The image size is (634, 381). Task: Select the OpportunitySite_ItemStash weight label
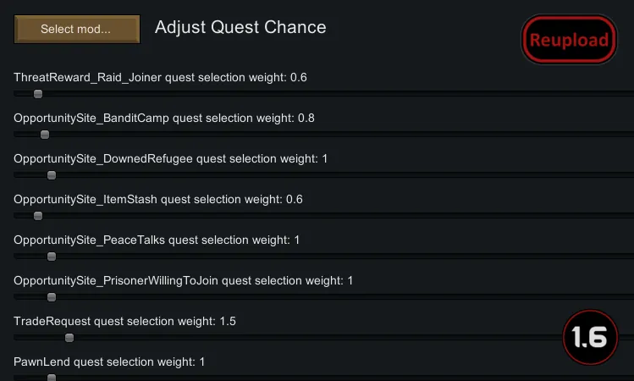pos(158,200)
